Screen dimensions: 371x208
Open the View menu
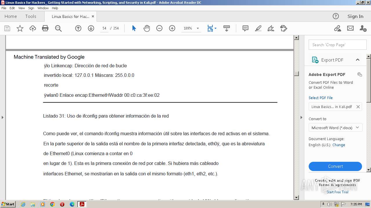tap(21, 8)
